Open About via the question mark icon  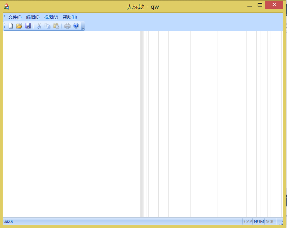click(76, 26)
